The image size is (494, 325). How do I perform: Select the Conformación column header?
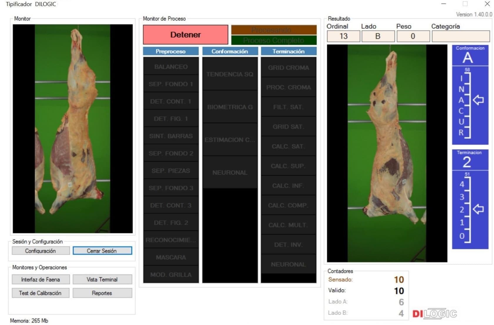pos(230,51)
